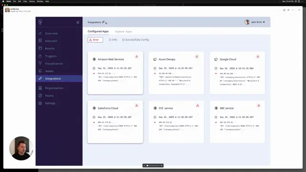Click the Amazon Web Services card title
Image resolution: width=306 pixels, height=172 pixels.
click(111, 59)
